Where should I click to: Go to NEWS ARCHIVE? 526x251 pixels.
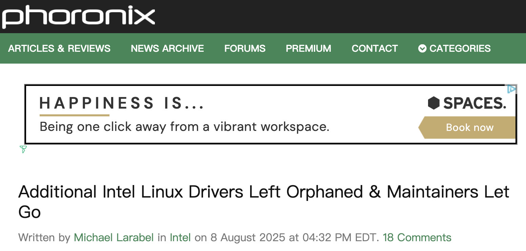tap(167, 49)
